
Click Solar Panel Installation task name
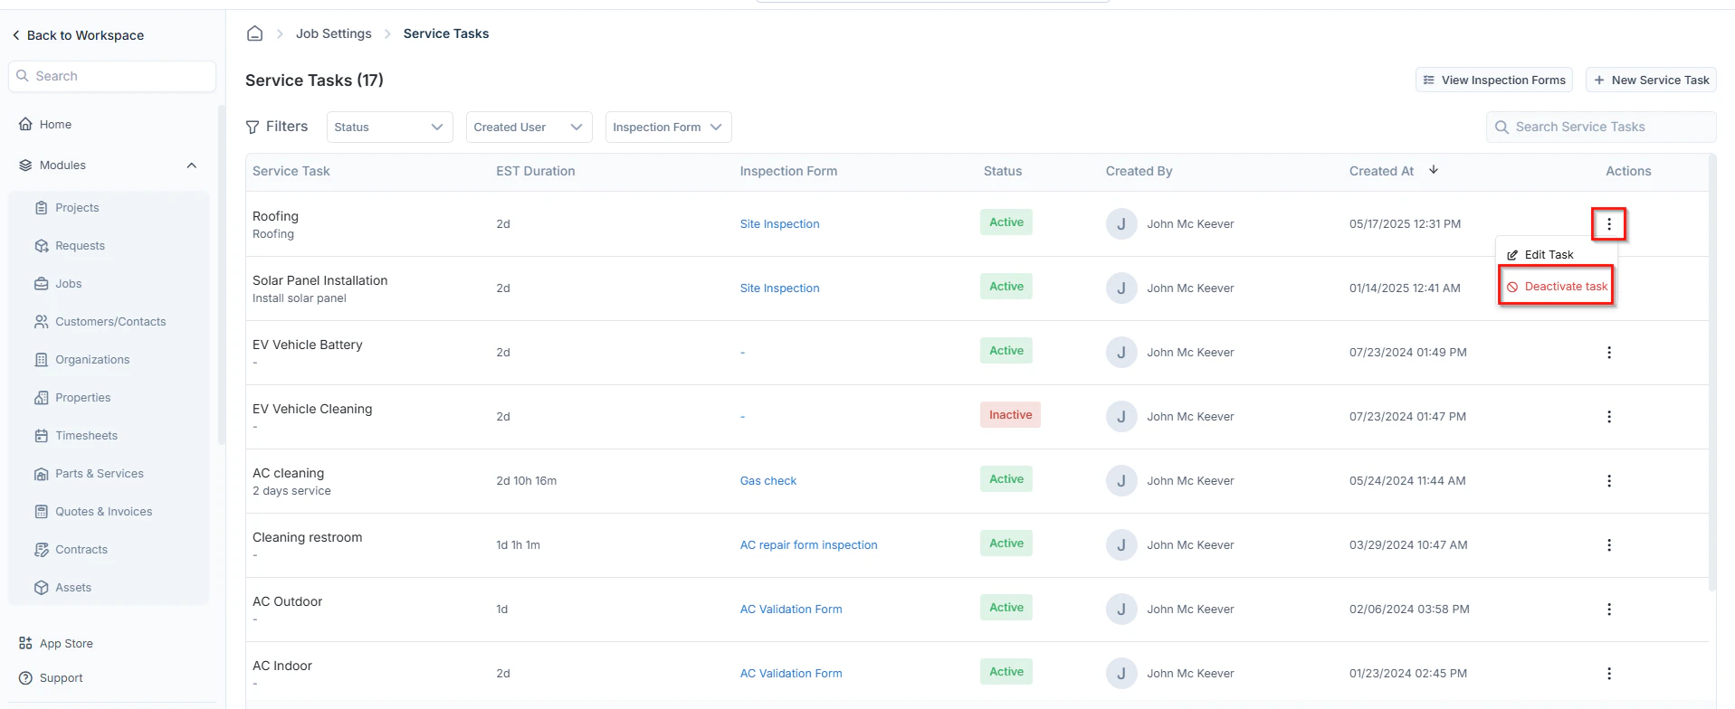coord(319,281)
